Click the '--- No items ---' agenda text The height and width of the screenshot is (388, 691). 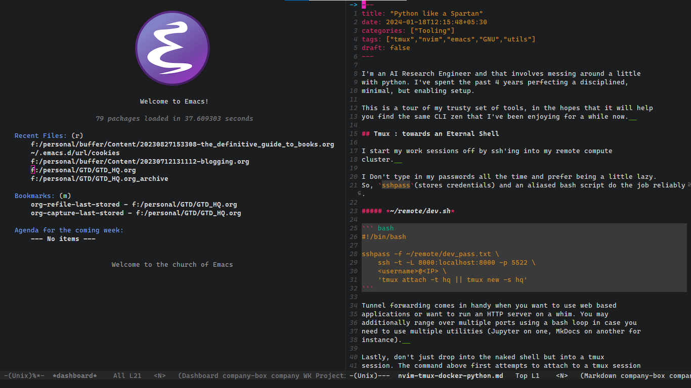click(63, 238)
